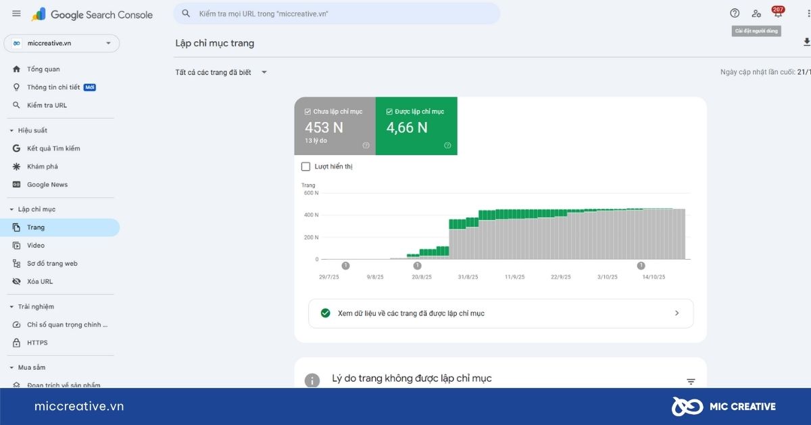Click the help question mark icon

pos(735,13)
